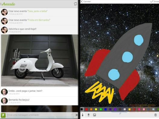The image size is (159, 119).
Task: Confirm the drawing with Enviar
Action: pos(154,2)
